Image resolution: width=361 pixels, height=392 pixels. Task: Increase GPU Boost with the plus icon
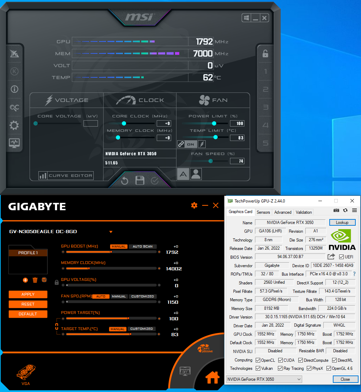point(159,252)
